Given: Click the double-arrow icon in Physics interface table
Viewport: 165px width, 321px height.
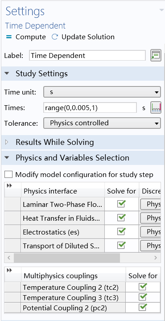Looking at the screenshot, I should click(x=9, y=186).
